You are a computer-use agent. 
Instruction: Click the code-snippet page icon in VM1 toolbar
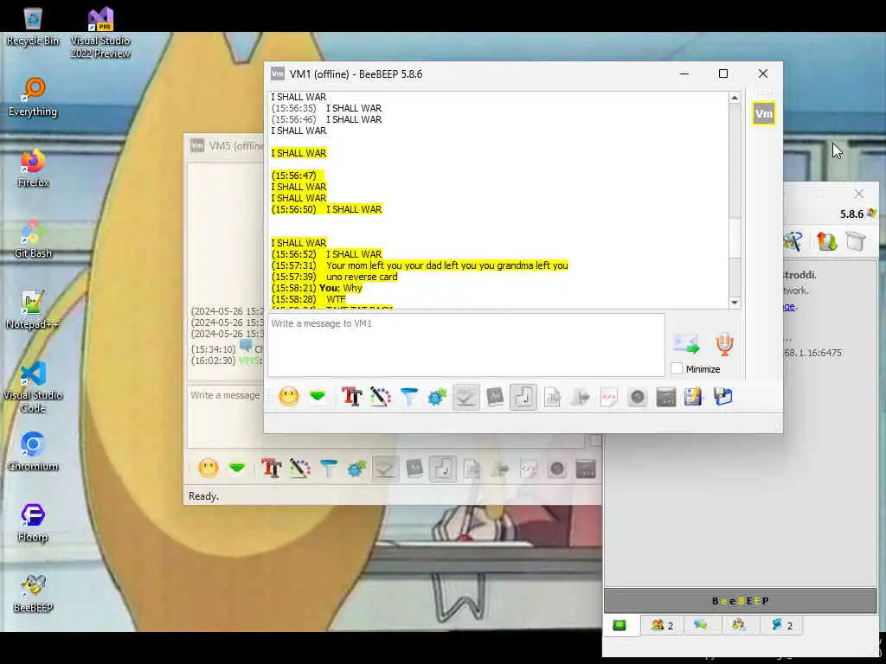tap(609, 396)
